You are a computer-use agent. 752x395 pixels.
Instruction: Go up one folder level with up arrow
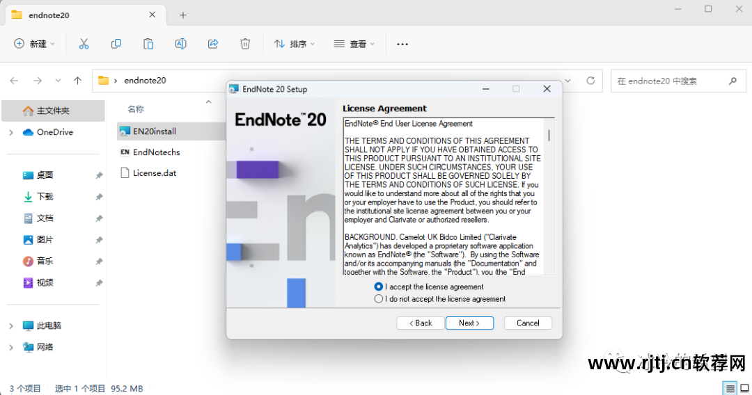click(x=78, y=81)
